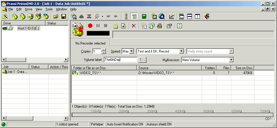Click the Volume label text field
Image resolution: width=277 pixels, height=128 pixels.
tap(120, 60)
